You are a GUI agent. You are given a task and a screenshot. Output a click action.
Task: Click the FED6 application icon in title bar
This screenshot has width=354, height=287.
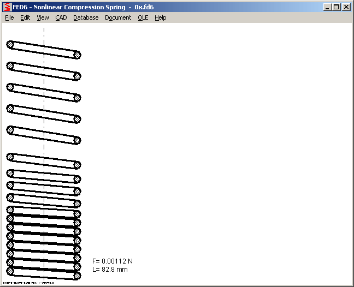(x=7, y=7)
